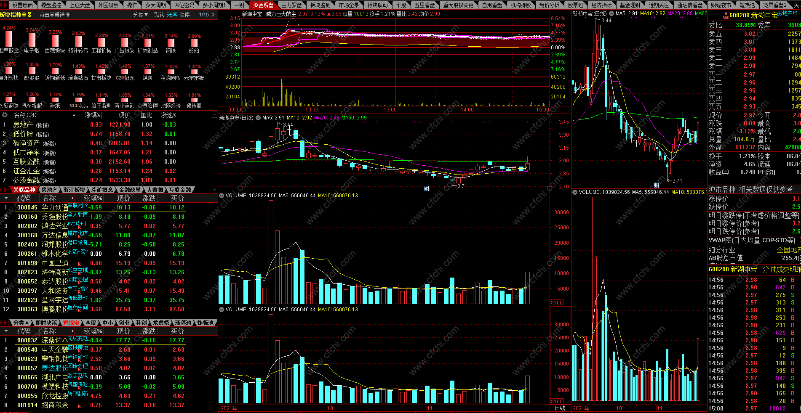Sort the 短线宝 table by 买价 header
The height and width of the screenshot is (413, 801).
tap(177, 331)
